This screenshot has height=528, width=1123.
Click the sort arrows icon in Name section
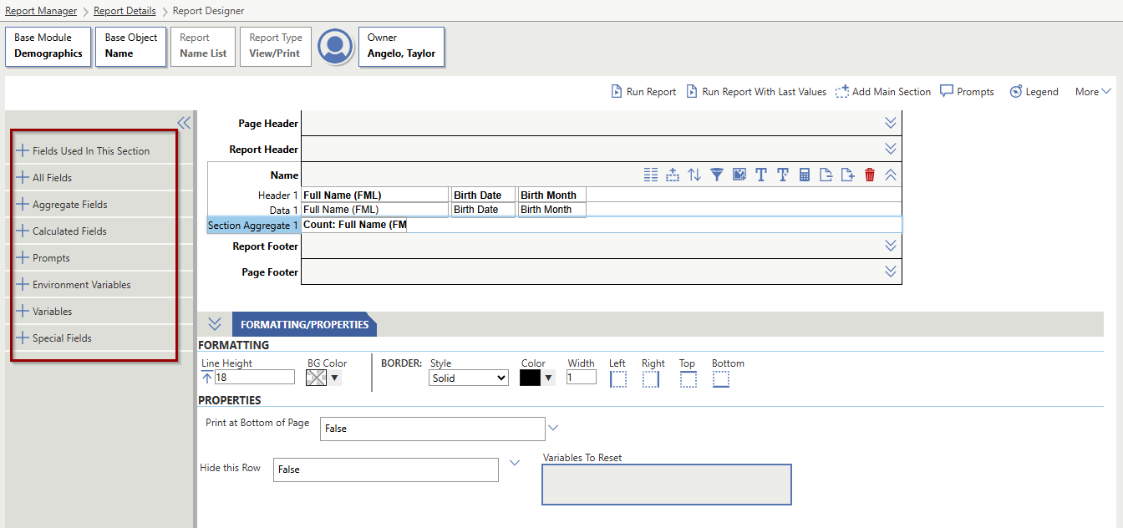click(x=694, y=175)
